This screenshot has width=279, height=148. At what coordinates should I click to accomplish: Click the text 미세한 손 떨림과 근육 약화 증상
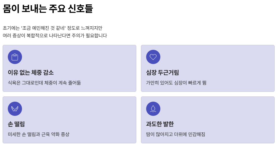point(38,134)
